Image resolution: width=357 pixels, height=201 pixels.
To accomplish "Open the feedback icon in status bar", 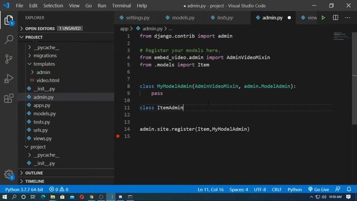I will point(337,189).
